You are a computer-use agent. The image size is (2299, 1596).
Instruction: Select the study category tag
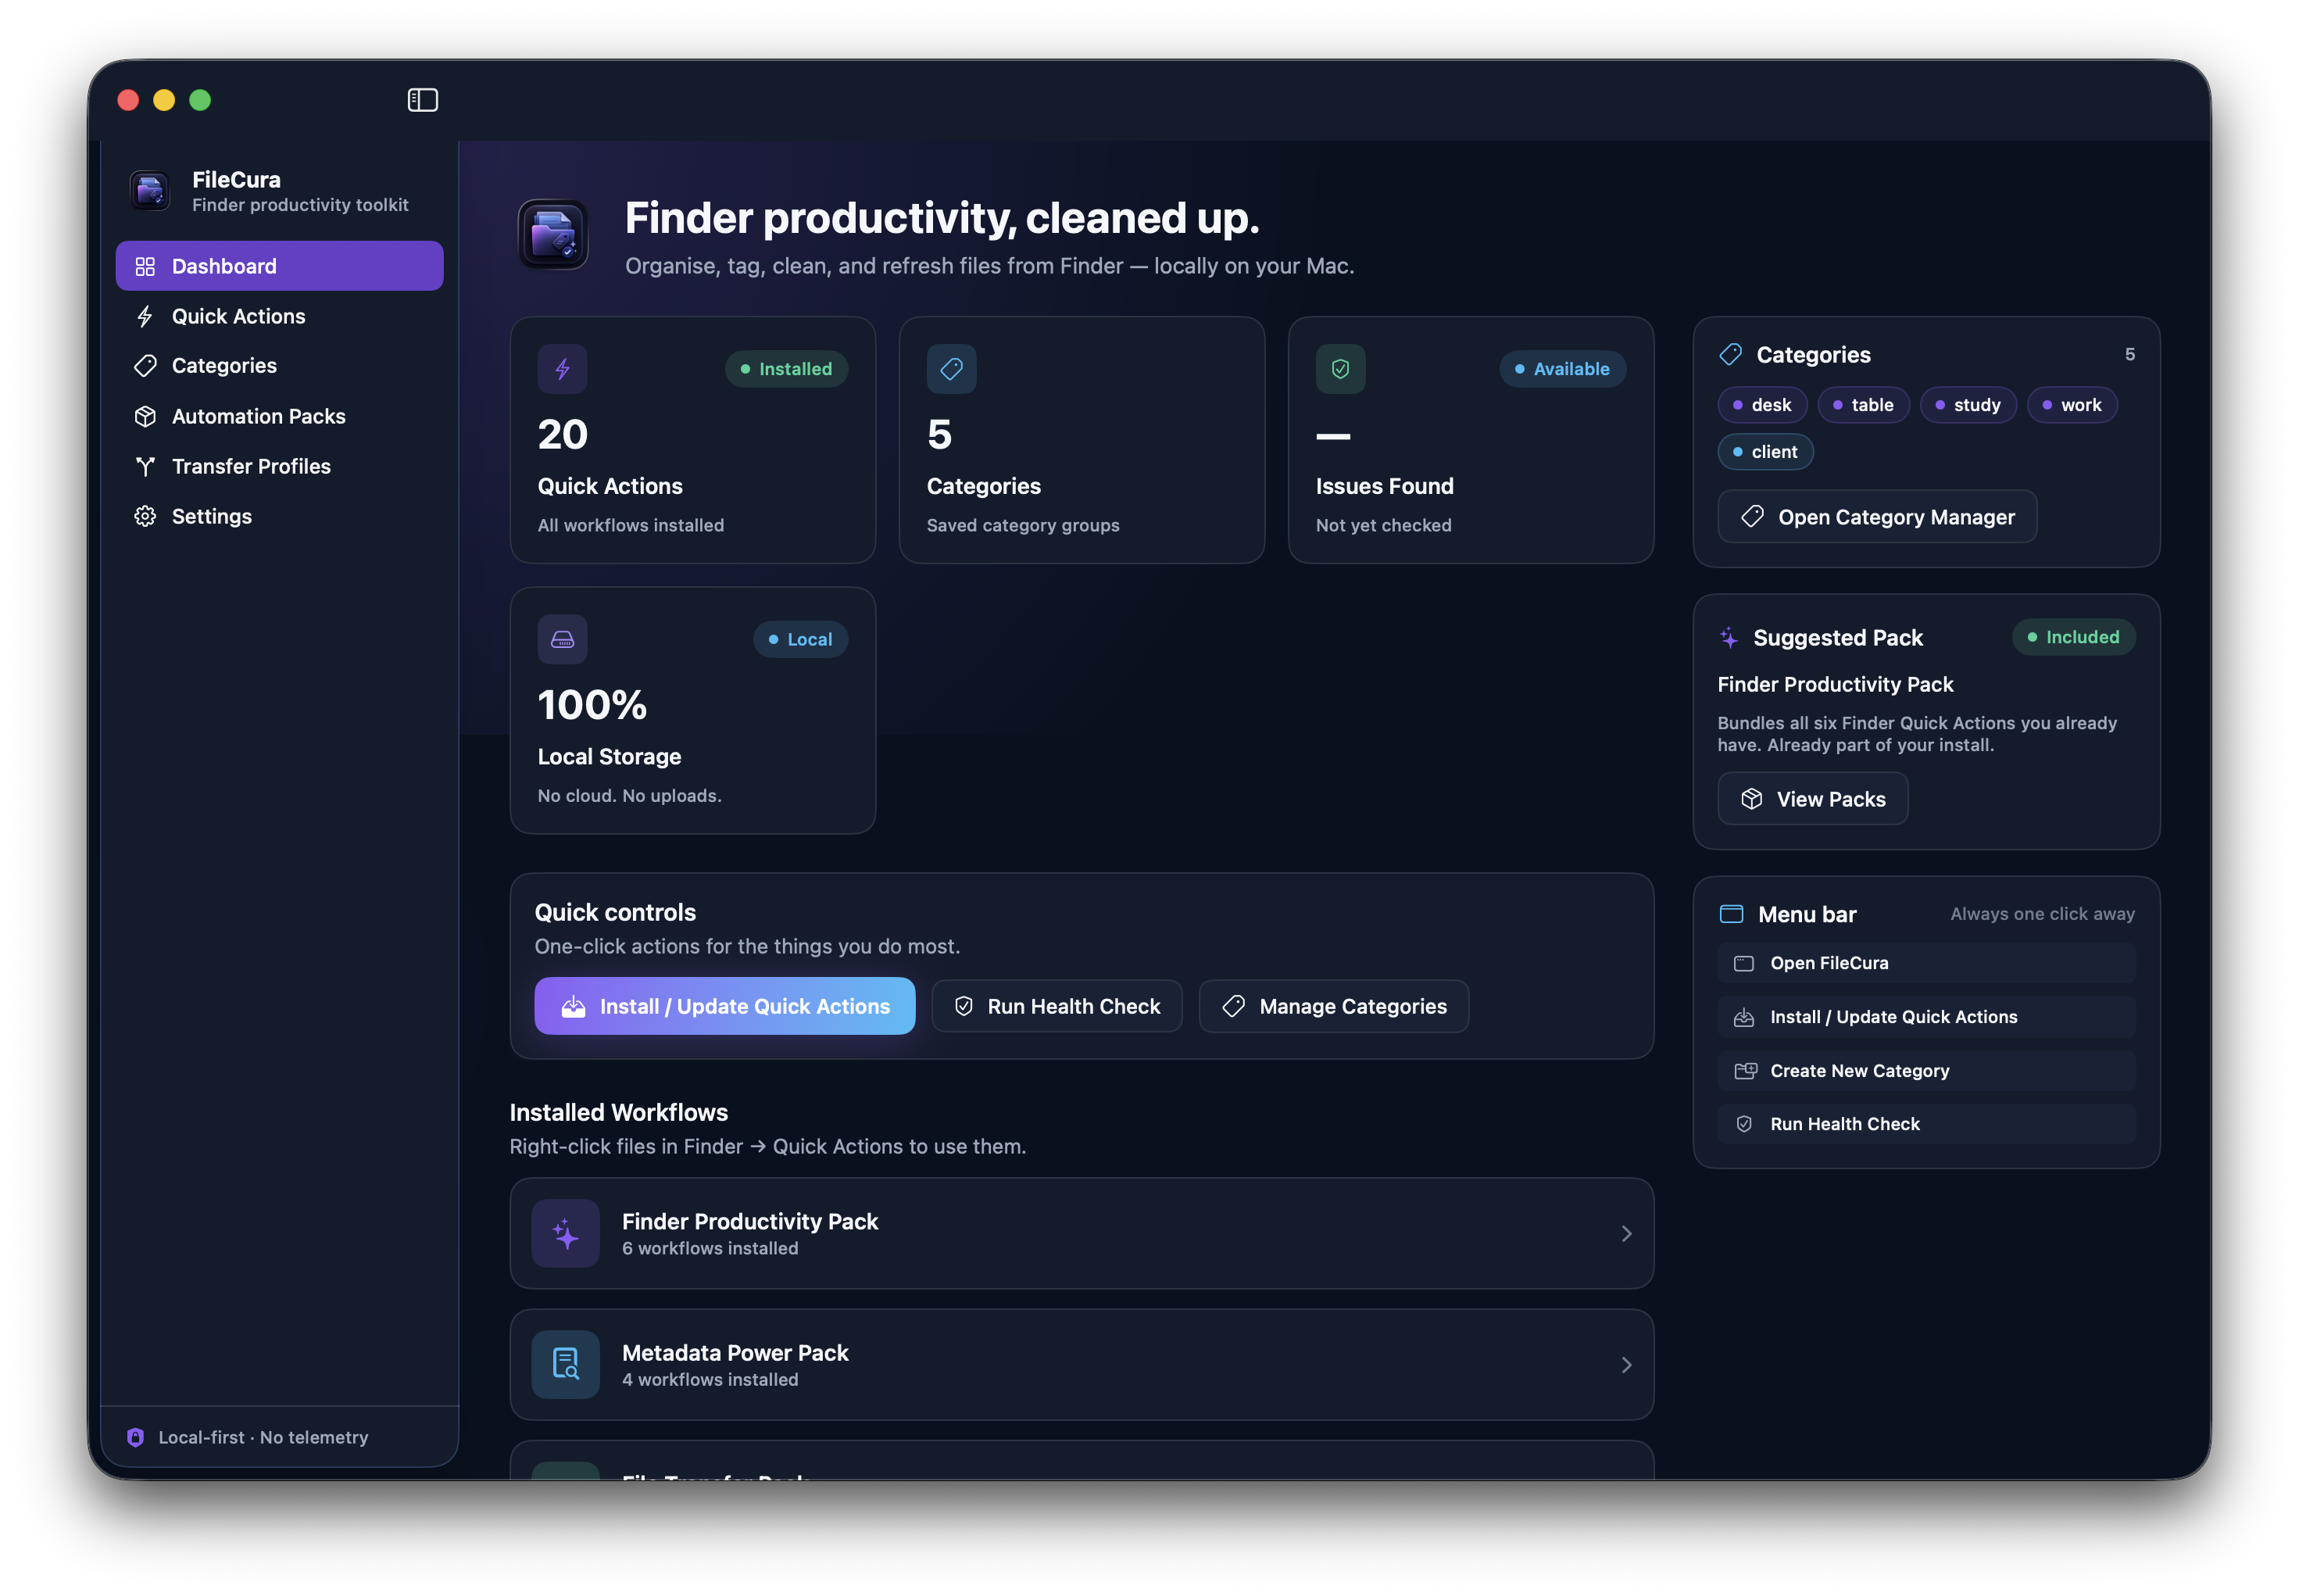[x=1968, y=405]
